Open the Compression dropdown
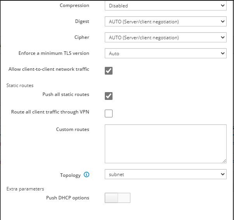The image size is (234, 220). tap(166, 5)
